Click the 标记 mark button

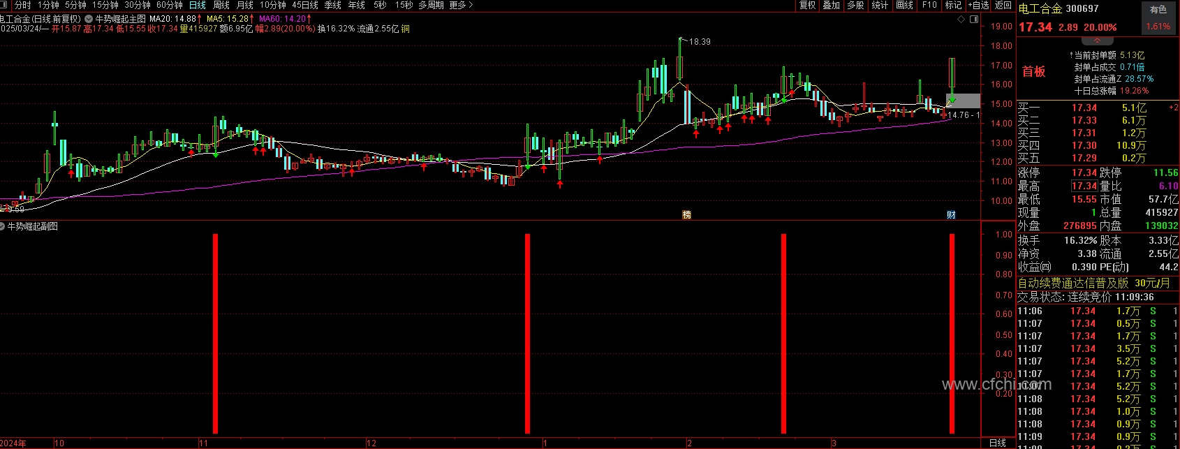click(953, 5)
